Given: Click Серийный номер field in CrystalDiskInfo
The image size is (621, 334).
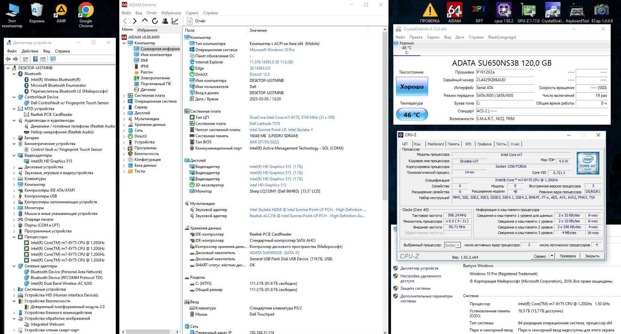Looking at the screenshot, I should click(505, 80).
